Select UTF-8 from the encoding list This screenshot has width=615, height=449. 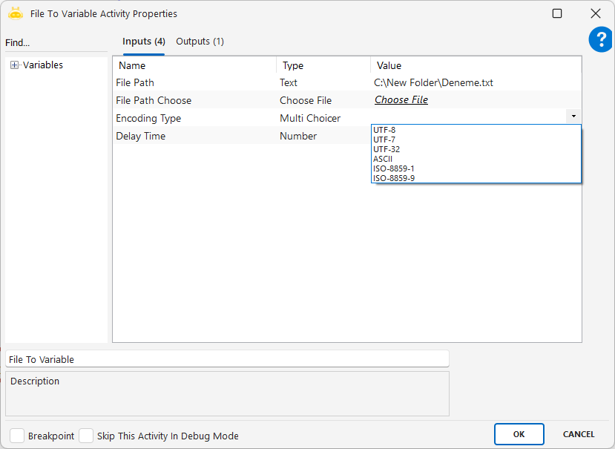coord(384,130)
